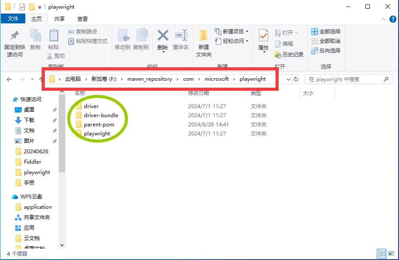The image size is (399, 260).
Task: Click Invert selection in ribbon
Action: click(326, 51)
